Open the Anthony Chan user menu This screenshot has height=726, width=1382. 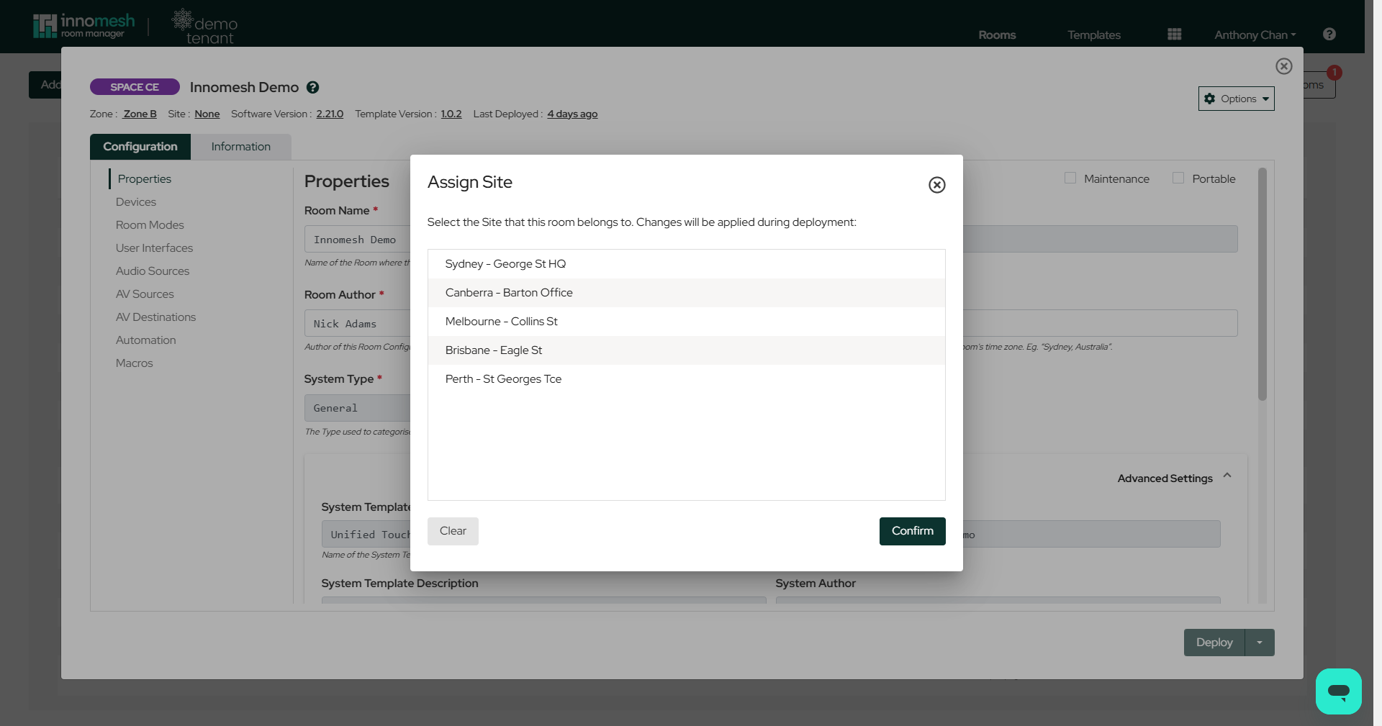(1255, 35)
